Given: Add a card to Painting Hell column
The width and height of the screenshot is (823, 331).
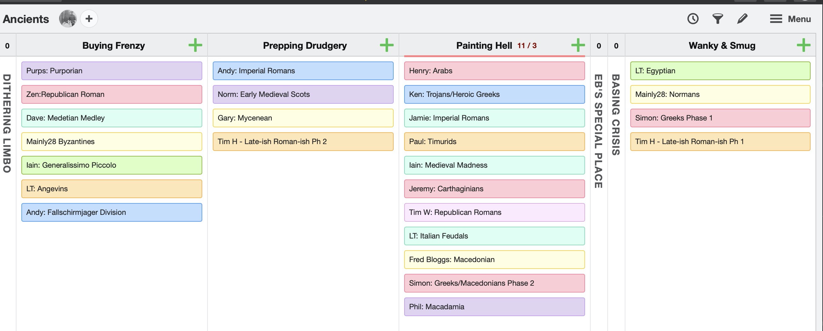Looking at the screenshot, I should [x=578, y=45].
